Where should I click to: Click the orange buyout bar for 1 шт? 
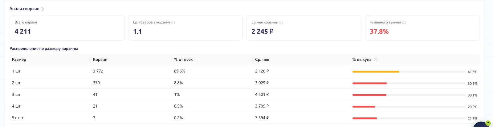point(376,72)
